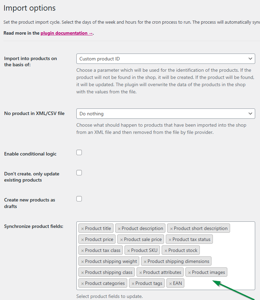Open the Custom product ID dropdown
Screen dimensions: 260x300
[165, 59]
